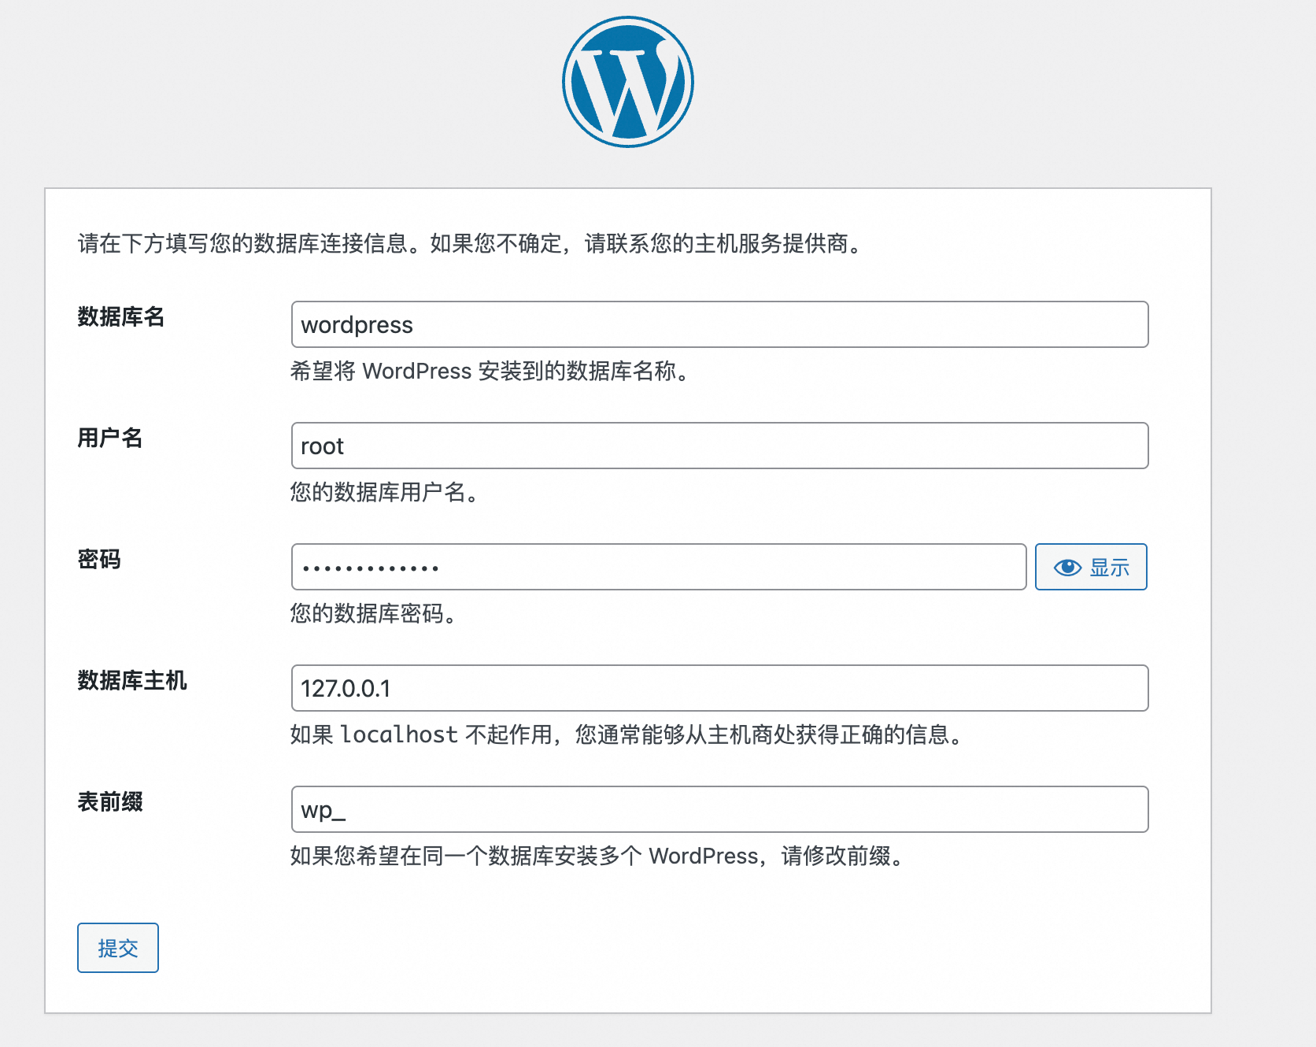The height and width of the screenshot is (1047, 1316).
Task: Click the 数据库名 label
Action: click(121, 316)
